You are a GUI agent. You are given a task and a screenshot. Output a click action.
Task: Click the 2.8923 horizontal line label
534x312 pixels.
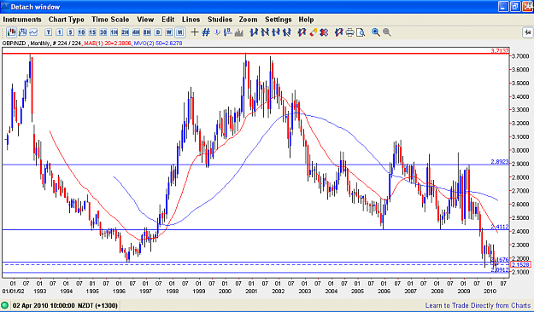click(500, 162)
